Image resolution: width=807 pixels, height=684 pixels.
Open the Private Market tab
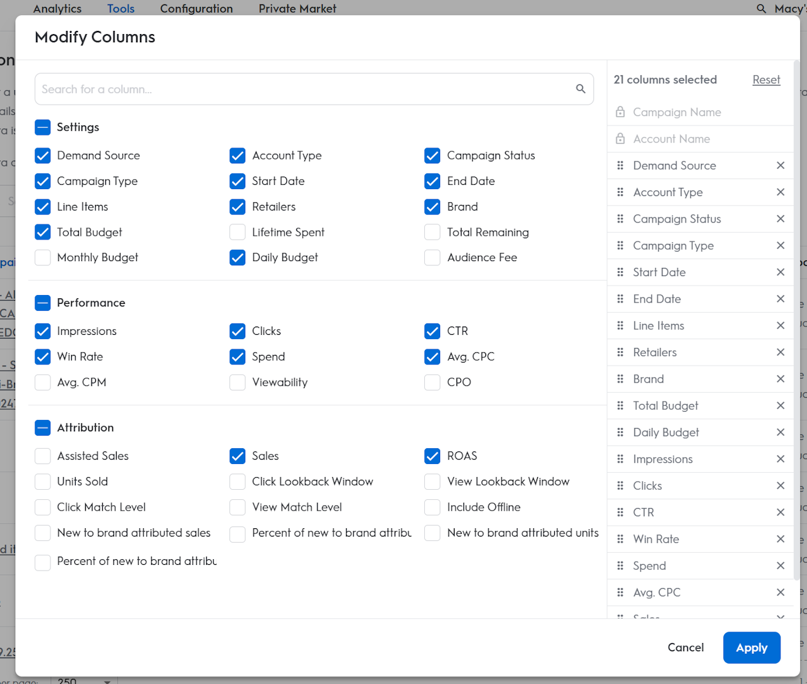click(x=297, y=8)
